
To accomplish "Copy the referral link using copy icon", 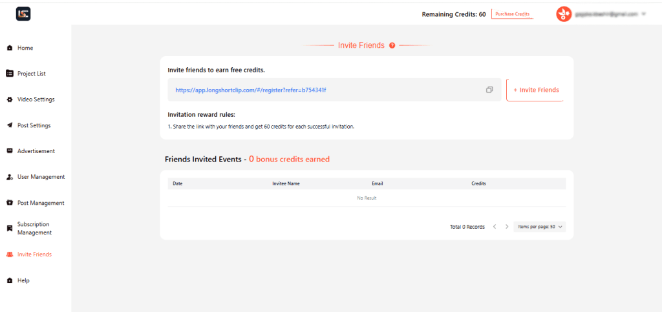I will 489,90.
